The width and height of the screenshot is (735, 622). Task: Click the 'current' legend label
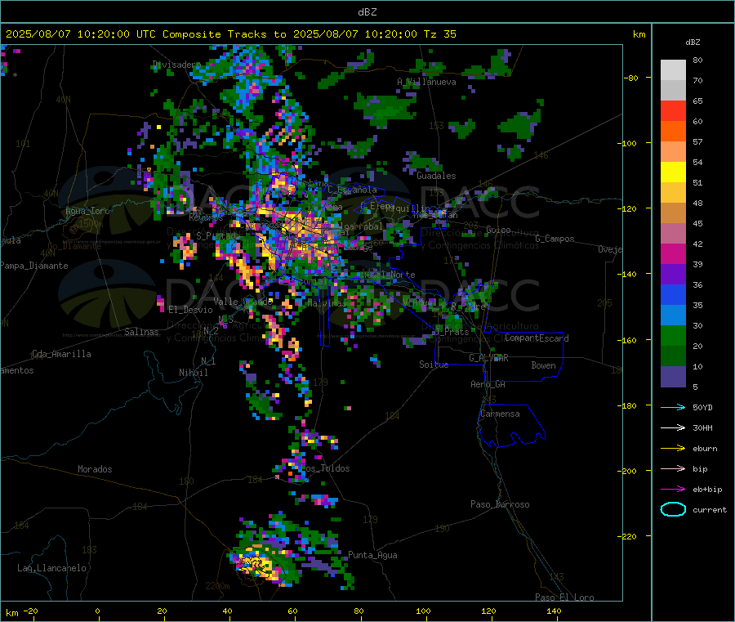tap(710, 509)
